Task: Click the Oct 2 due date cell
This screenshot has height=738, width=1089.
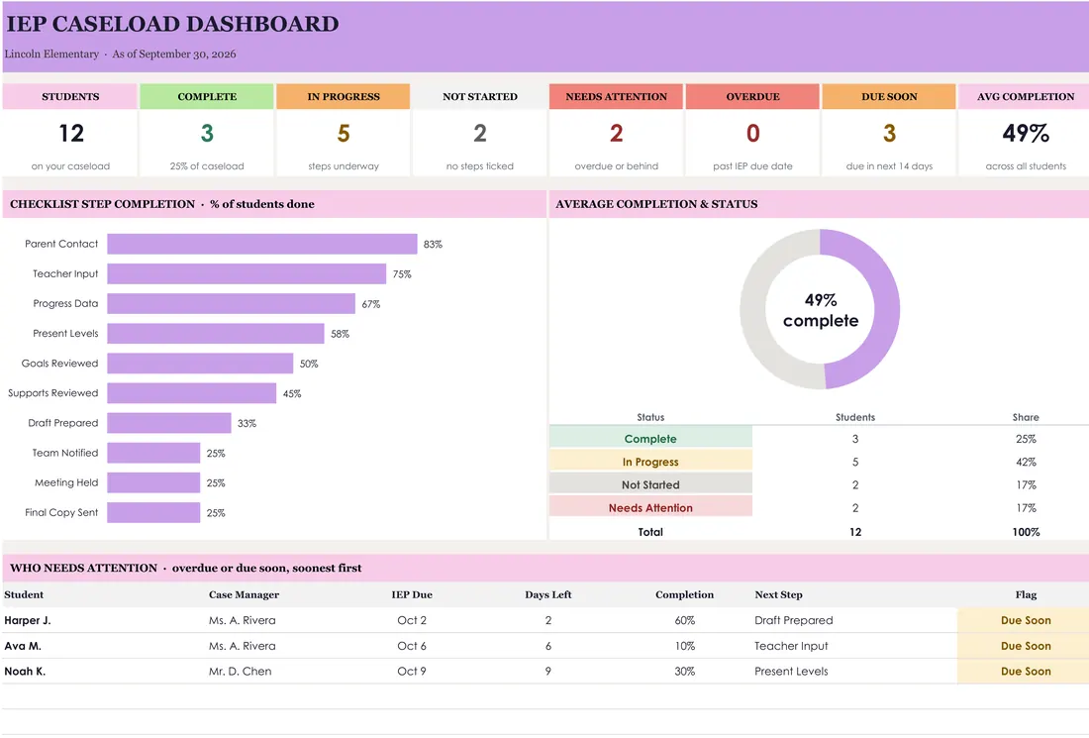Action: 412,620
